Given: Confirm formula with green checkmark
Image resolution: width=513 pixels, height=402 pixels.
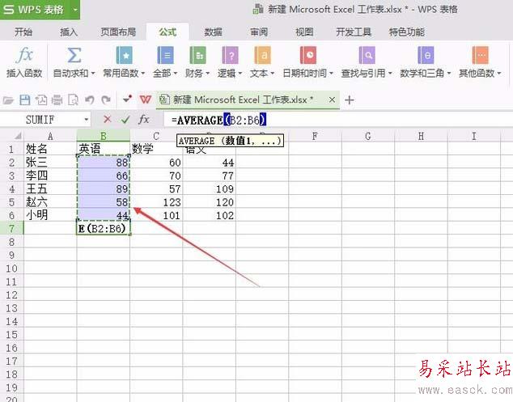Looking at the screenshot, I should [125, 120].
